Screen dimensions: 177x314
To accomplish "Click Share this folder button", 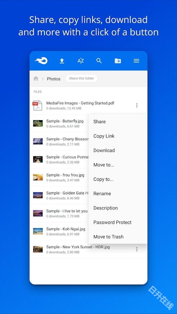I will pos(82,78).
